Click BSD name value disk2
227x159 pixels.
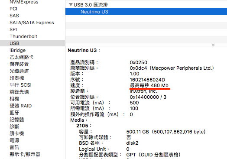[132, 143]
